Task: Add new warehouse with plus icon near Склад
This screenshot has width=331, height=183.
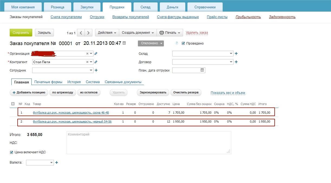Action: point(236,53)
